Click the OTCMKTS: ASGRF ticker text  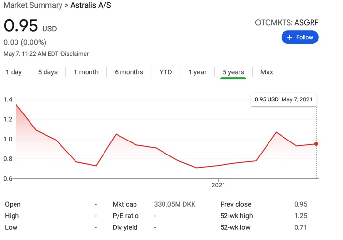coord(287,22)
